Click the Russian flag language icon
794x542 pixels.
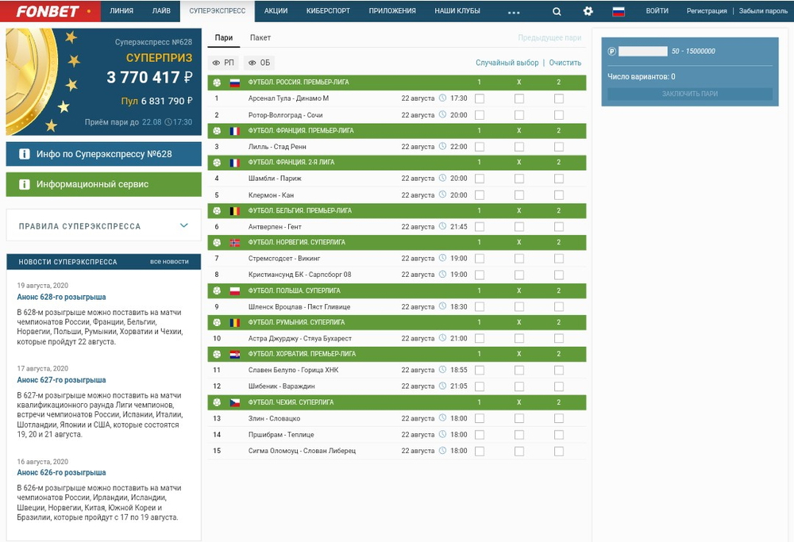coord(619,11)
